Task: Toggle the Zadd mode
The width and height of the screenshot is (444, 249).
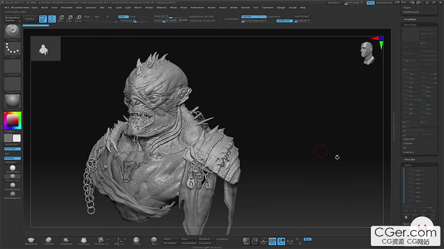Action: (x=123, y=17)
